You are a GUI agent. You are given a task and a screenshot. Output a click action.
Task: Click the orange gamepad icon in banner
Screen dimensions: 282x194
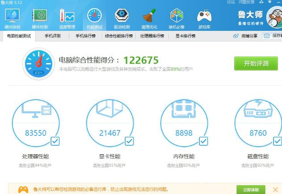pyautogui.click(x=23, y=190)
